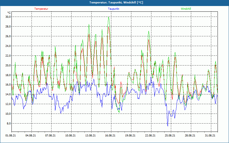Click the 07.08.21 date label
229x143 pixels.
[50, 136]
